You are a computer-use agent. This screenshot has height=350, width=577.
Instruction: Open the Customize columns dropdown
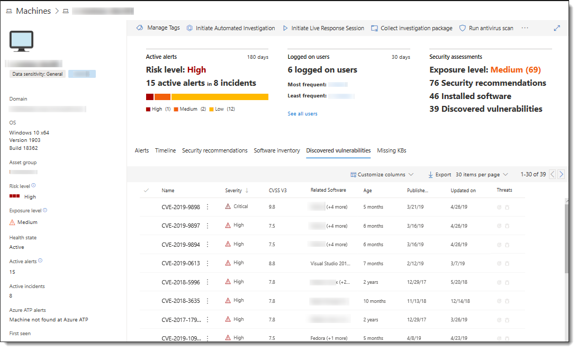[382, 175]
